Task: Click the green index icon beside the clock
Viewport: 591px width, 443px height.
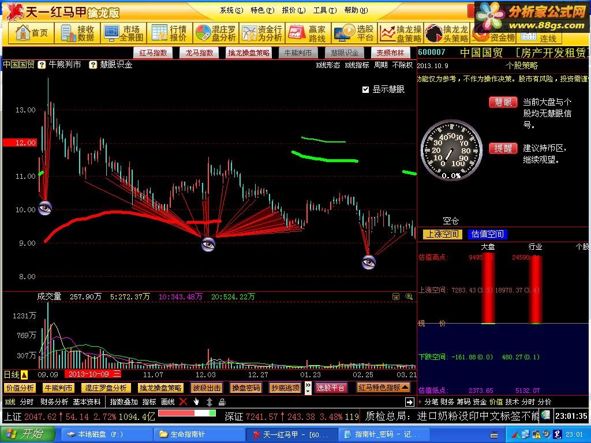Action: pyautogui.click(x=545, y=415)
